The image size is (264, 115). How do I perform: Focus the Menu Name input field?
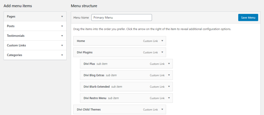coord(121,18)
